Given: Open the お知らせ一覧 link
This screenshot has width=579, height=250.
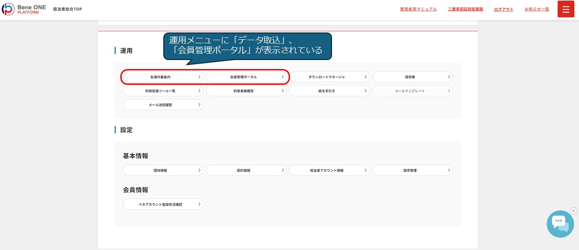Looking at the screenshot, I should 536,9.
